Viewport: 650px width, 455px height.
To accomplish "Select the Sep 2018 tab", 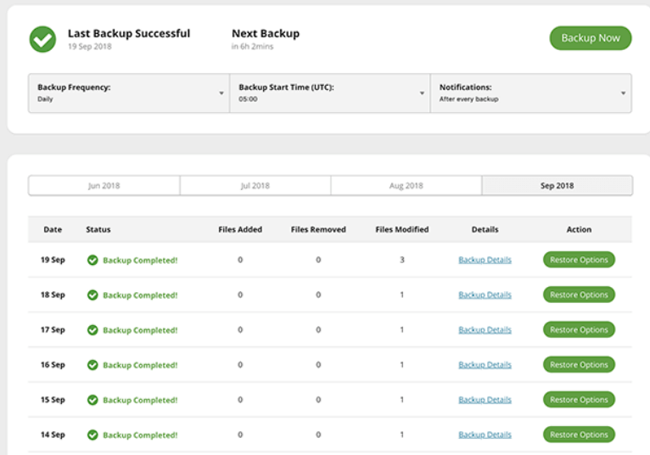I will [557, 186].
